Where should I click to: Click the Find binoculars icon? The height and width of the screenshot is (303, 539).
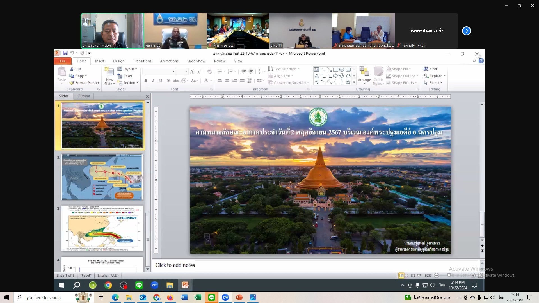click(x=426, y=69)
